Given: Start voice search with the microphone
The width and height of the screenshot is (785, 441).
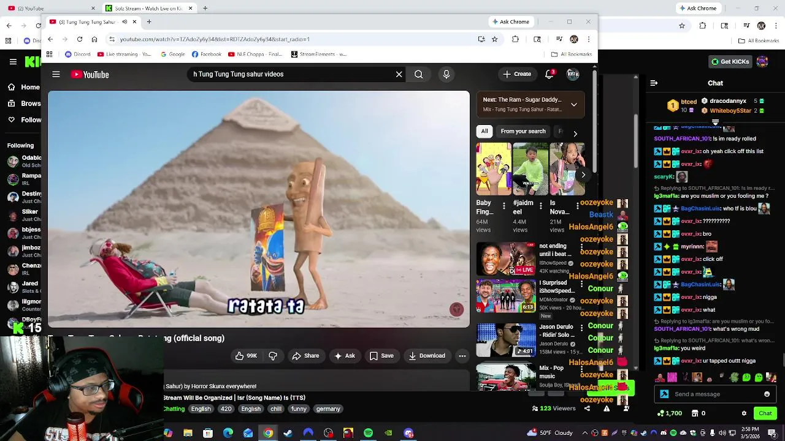Looking at the screenshot, I should coord(446,74).
